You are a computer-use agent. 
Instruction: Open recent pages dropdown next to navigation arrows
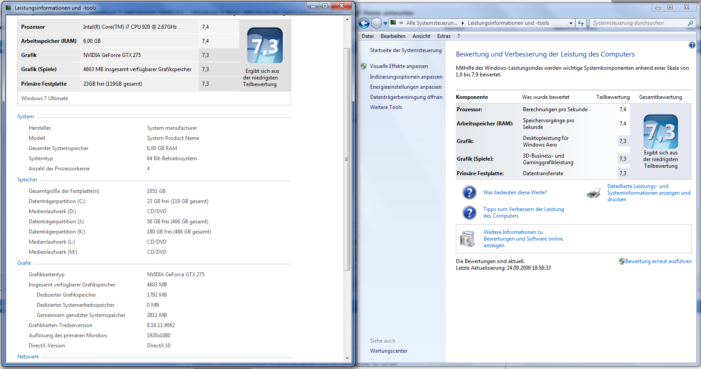385,23
